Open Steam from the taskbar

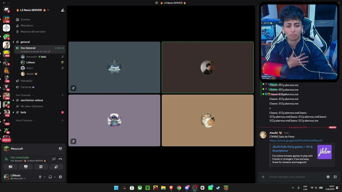218,188
